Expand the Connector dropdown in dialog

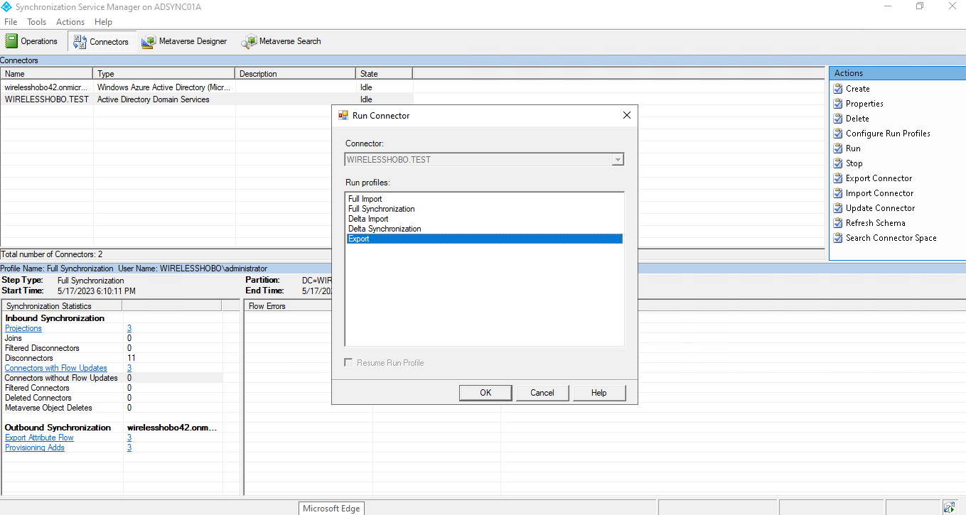tap(618, 160)
